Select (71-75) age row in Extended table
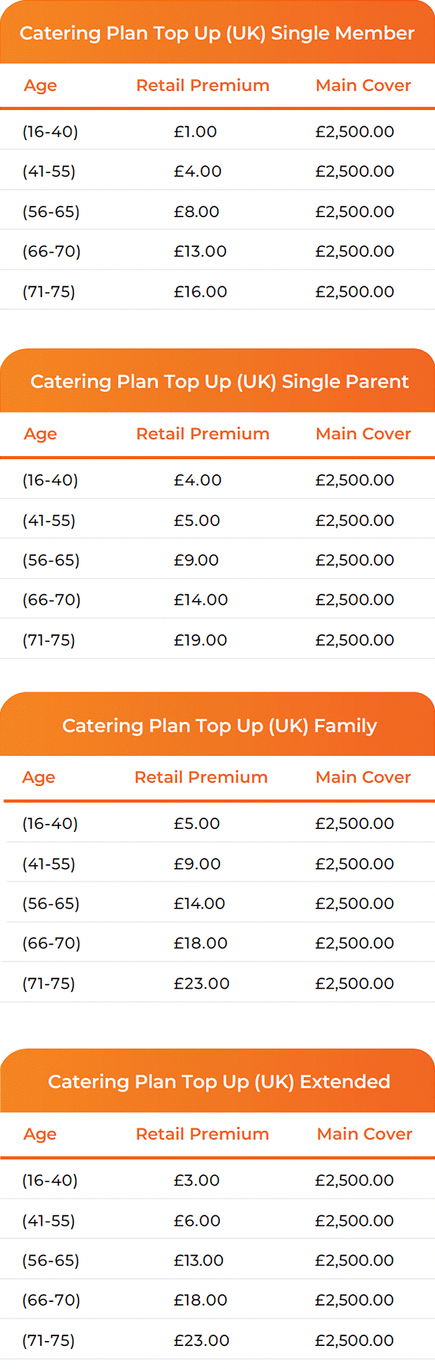 [x=217, y=1340]
